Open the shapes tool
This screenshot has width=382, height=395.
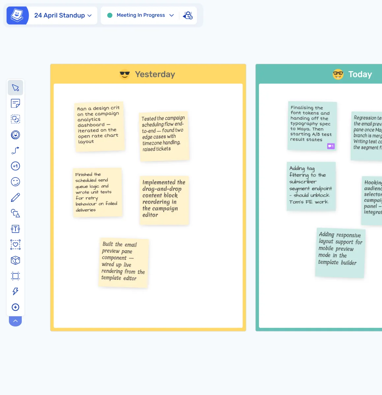click(15, 213)
